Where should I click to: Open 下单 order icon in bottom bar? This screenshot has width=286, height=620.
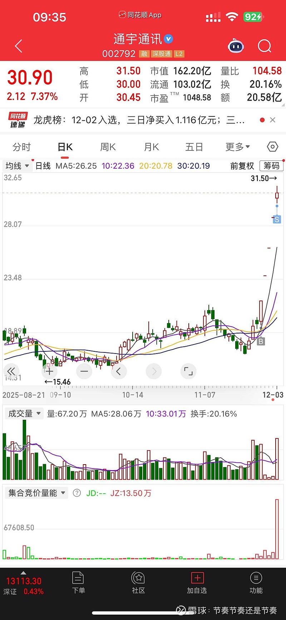tap(78, 583)
